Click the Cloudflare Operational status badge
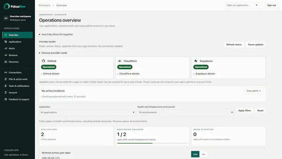 tap(125, 67)
